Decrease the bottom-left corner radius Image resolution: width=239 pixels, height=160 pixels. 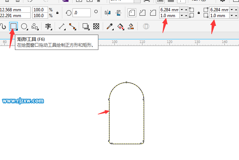pos(182,16)
